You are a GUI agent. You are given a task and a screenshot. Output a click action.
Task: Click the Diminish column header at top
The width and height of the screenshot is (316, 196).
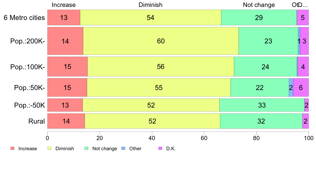coord(151,5)
